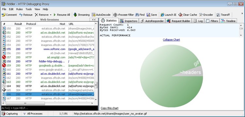The height and width of the screenshot is (117, 245).
Task: Click the Comment toolbar icon
Action: coord(4,15)
